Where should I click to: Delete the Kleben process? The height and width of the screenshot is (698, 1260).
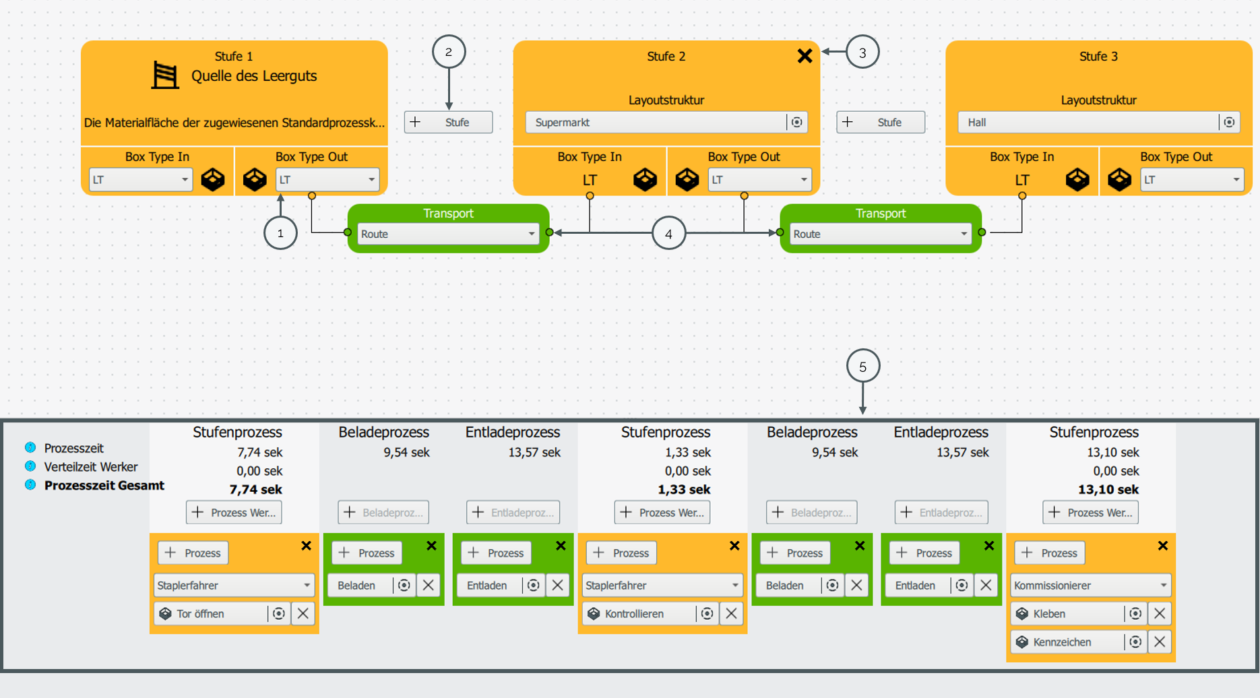[x=1160, y=613]
